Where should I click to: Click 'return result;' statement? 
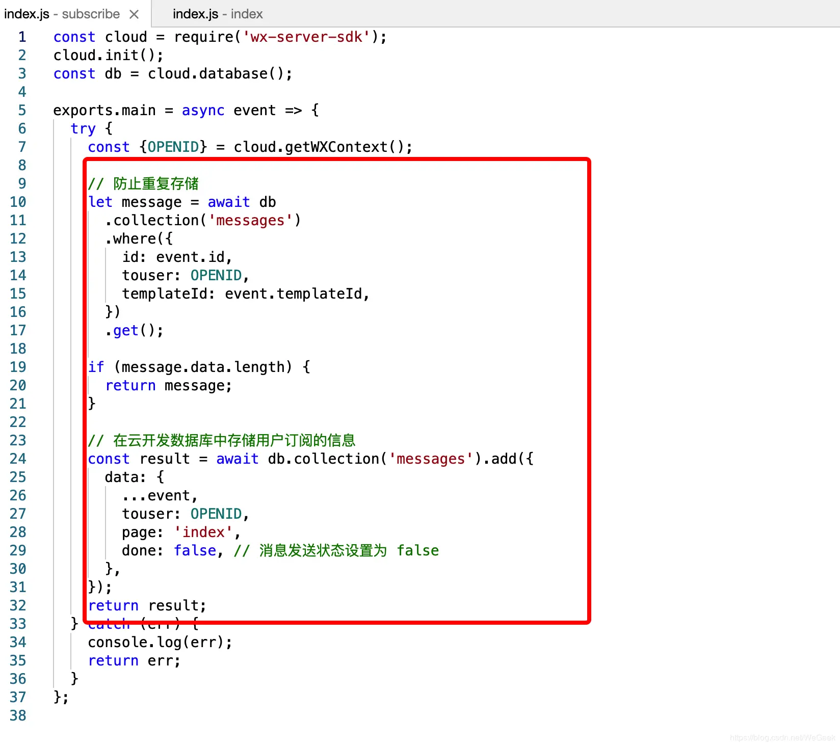coord(147,606)
